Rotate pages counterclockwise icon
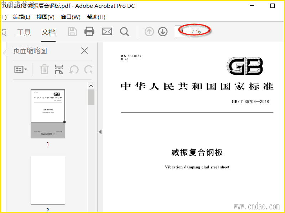Image resolution: width=285 pixels, height=213 pixels. 74,70
